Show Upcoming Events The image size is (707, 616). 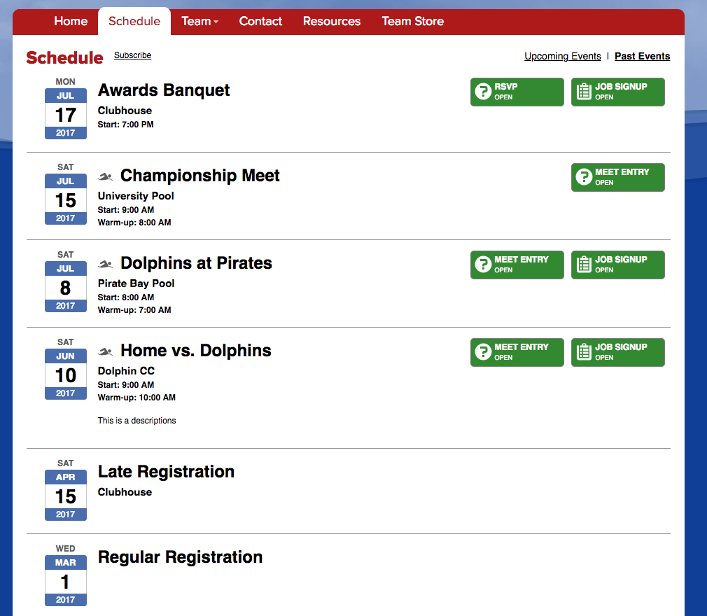pos(563,56)
